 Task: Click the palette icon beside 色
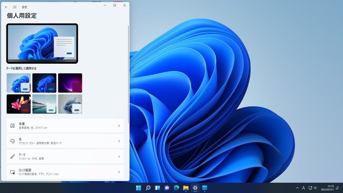point(12,141)
